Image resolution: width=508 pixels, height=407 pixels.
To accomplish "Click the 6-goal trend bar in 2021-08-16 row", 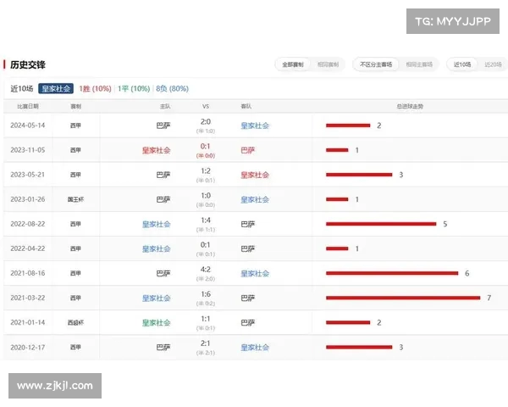I will click(392, 273).
